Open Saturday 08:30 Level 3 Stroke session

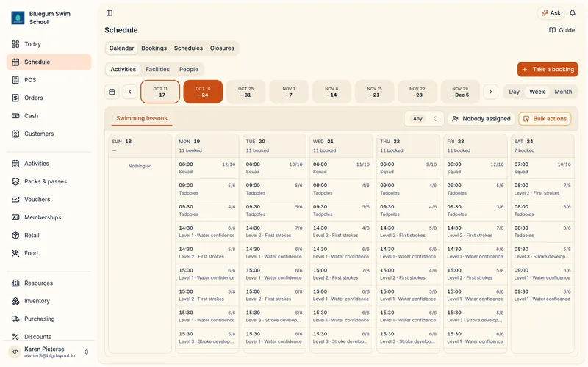542,252
